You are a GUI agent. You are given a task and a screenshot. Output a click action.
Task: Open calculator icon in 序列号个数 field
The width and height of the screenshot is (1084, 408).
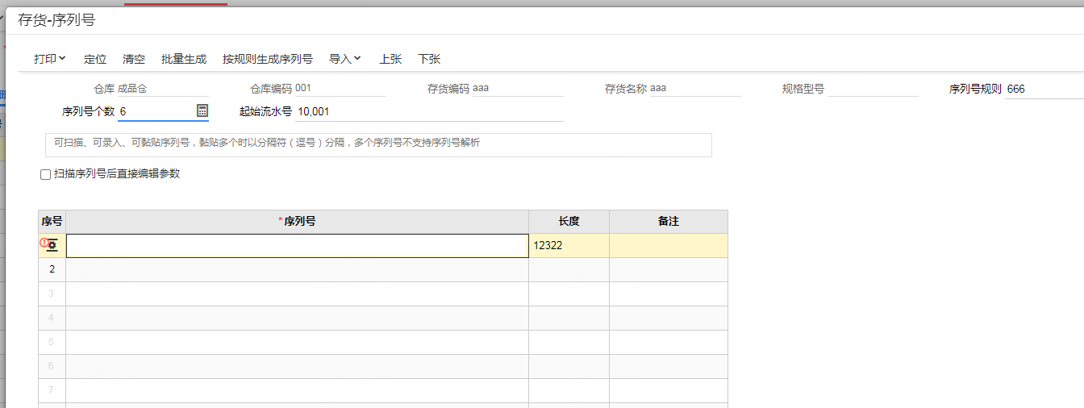[x=202, y=110]
